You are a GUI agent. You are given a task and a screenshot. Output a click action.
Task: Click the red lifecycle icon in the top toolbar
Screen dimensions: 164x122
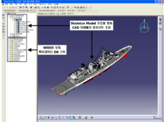click(x=31, y=7)
